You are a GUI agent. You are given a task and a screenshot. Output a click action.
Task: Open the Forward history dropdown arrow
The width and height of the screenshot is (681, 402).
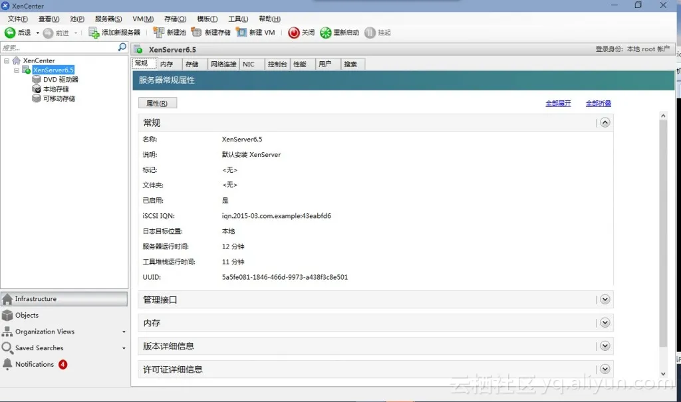[x=76, y=33]
